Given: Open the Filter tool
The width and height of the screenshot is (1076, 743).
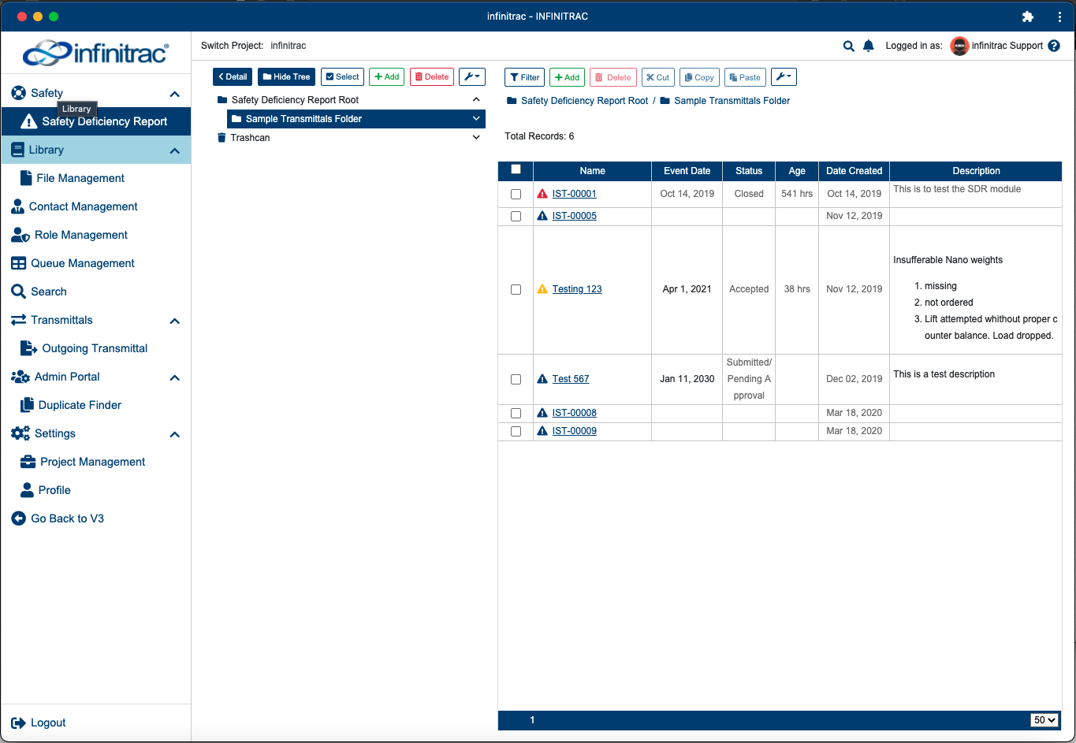Looking at the screenshot, I should 524,77.
